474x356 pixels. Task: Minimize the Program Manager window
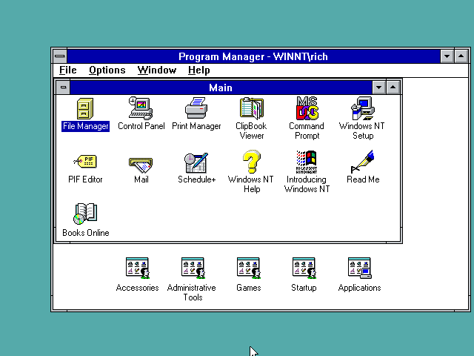pyautogui.click(x=447, y=56)
